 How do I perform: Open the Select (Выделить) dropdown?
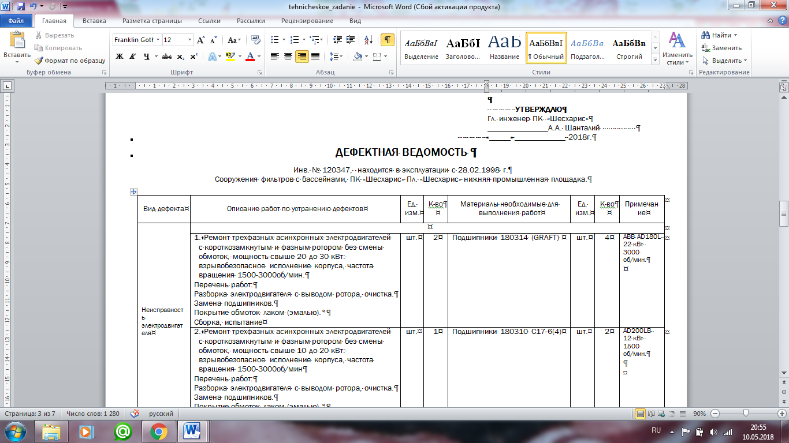[724, 61]
